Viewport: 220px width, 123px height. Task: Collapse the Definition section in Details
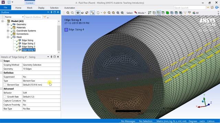1,73
